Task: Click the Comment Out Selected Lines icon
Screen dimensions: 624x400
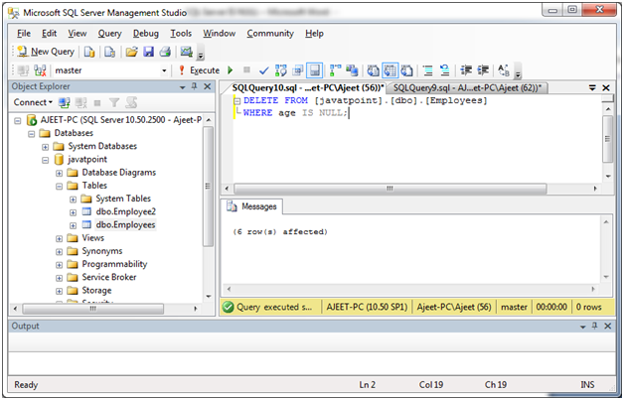Action: coord(428,70)
